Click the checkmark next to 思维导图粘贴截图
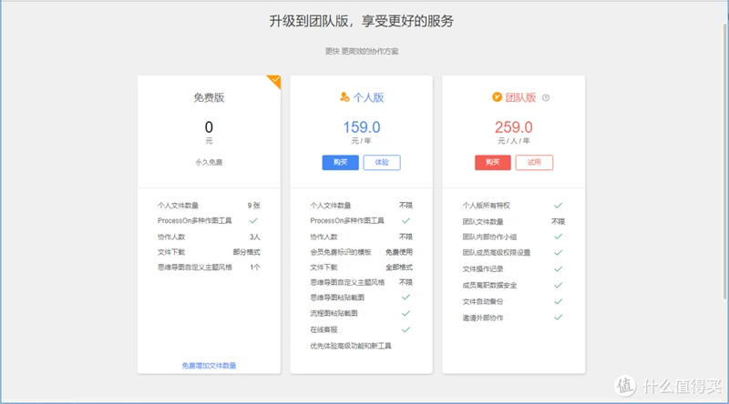 tap(406, 298)
